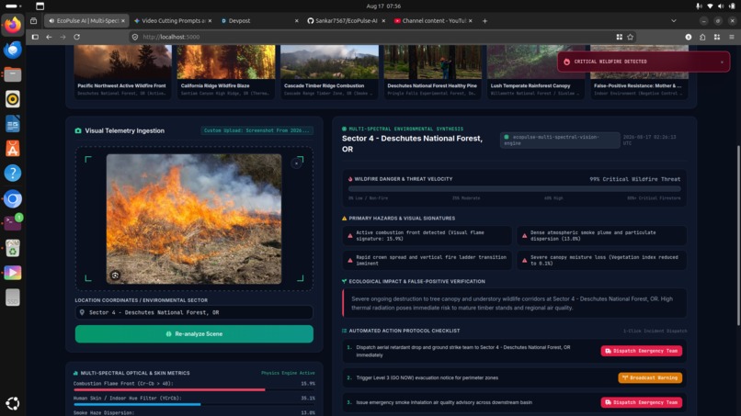The image size is (741, 416).
Task: Show applications with Ubuntu logo
Action: [x=13, y=403]
